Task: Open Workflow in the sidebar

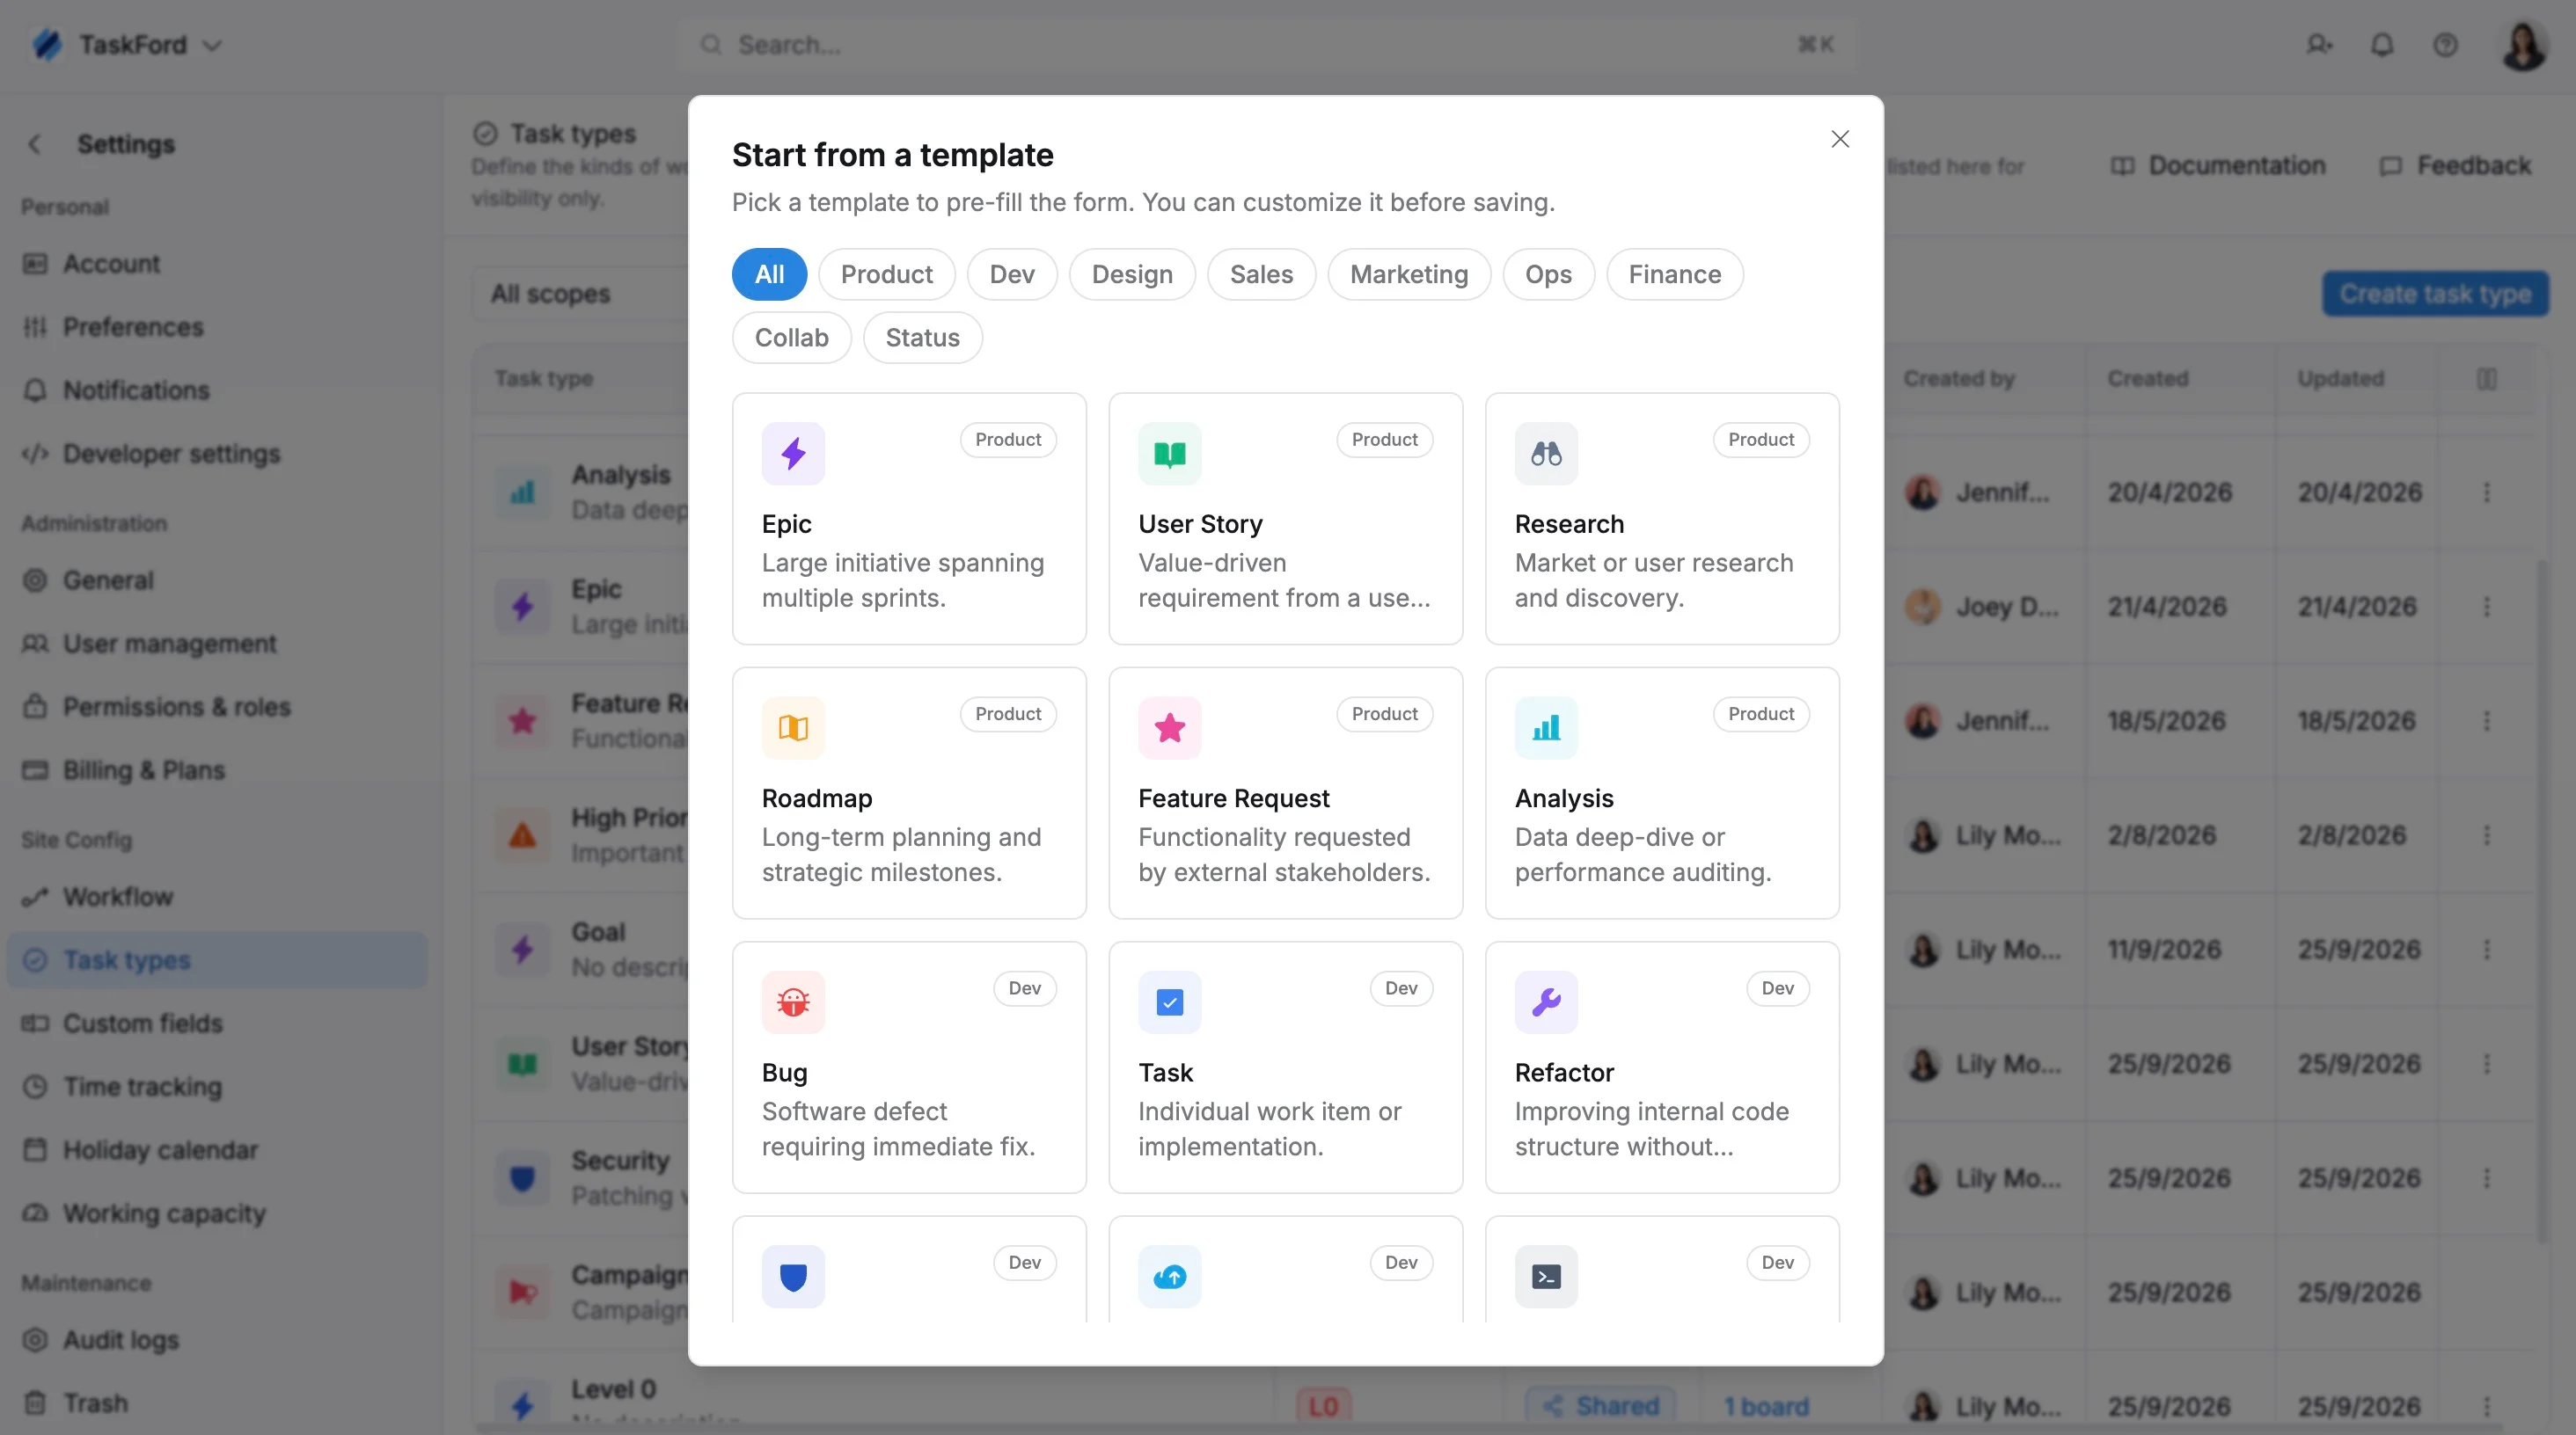Action: click(217, 898)
